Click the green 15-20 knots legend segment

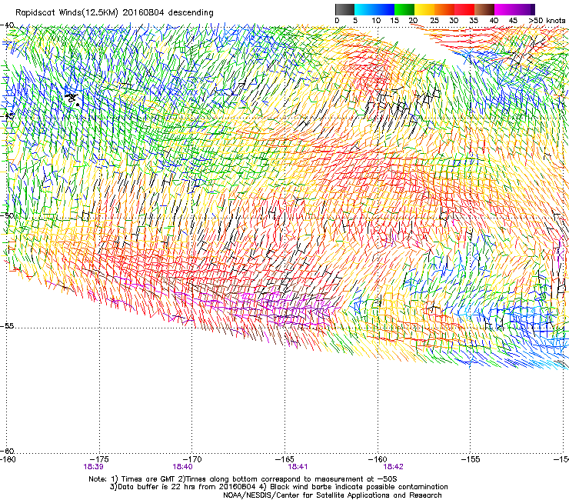(404, 9)
